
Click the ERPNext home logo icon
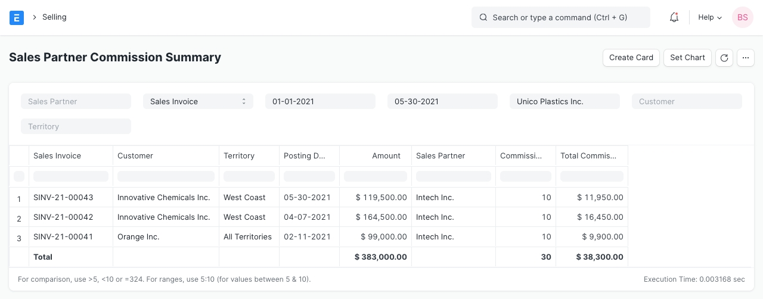[17, 18]
